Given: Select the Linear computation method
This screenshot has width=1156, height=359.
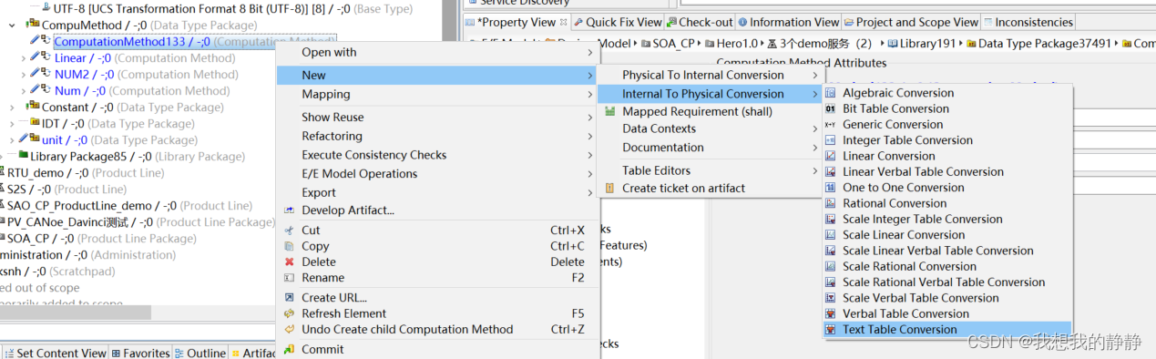Looking at the screenshot, I should [x=145, y=58].
